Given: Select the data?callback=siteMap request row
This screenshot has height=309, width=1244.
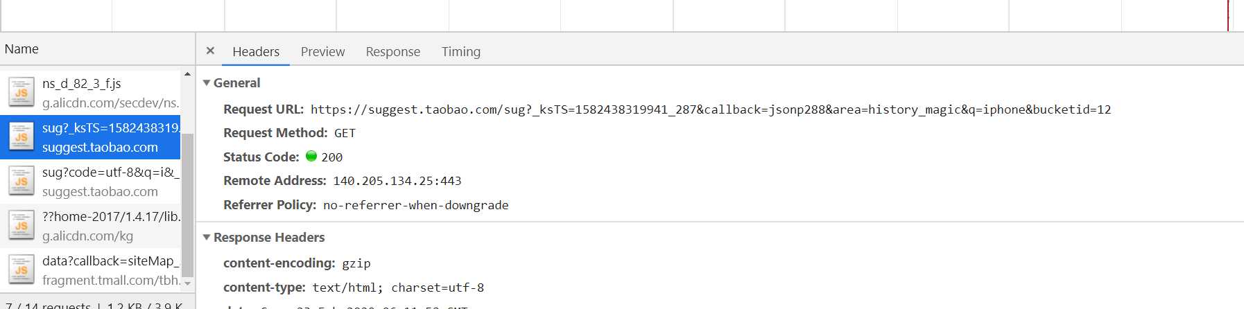Looking at the screenshot, I should pyautogui.click(x=90, y=270).
